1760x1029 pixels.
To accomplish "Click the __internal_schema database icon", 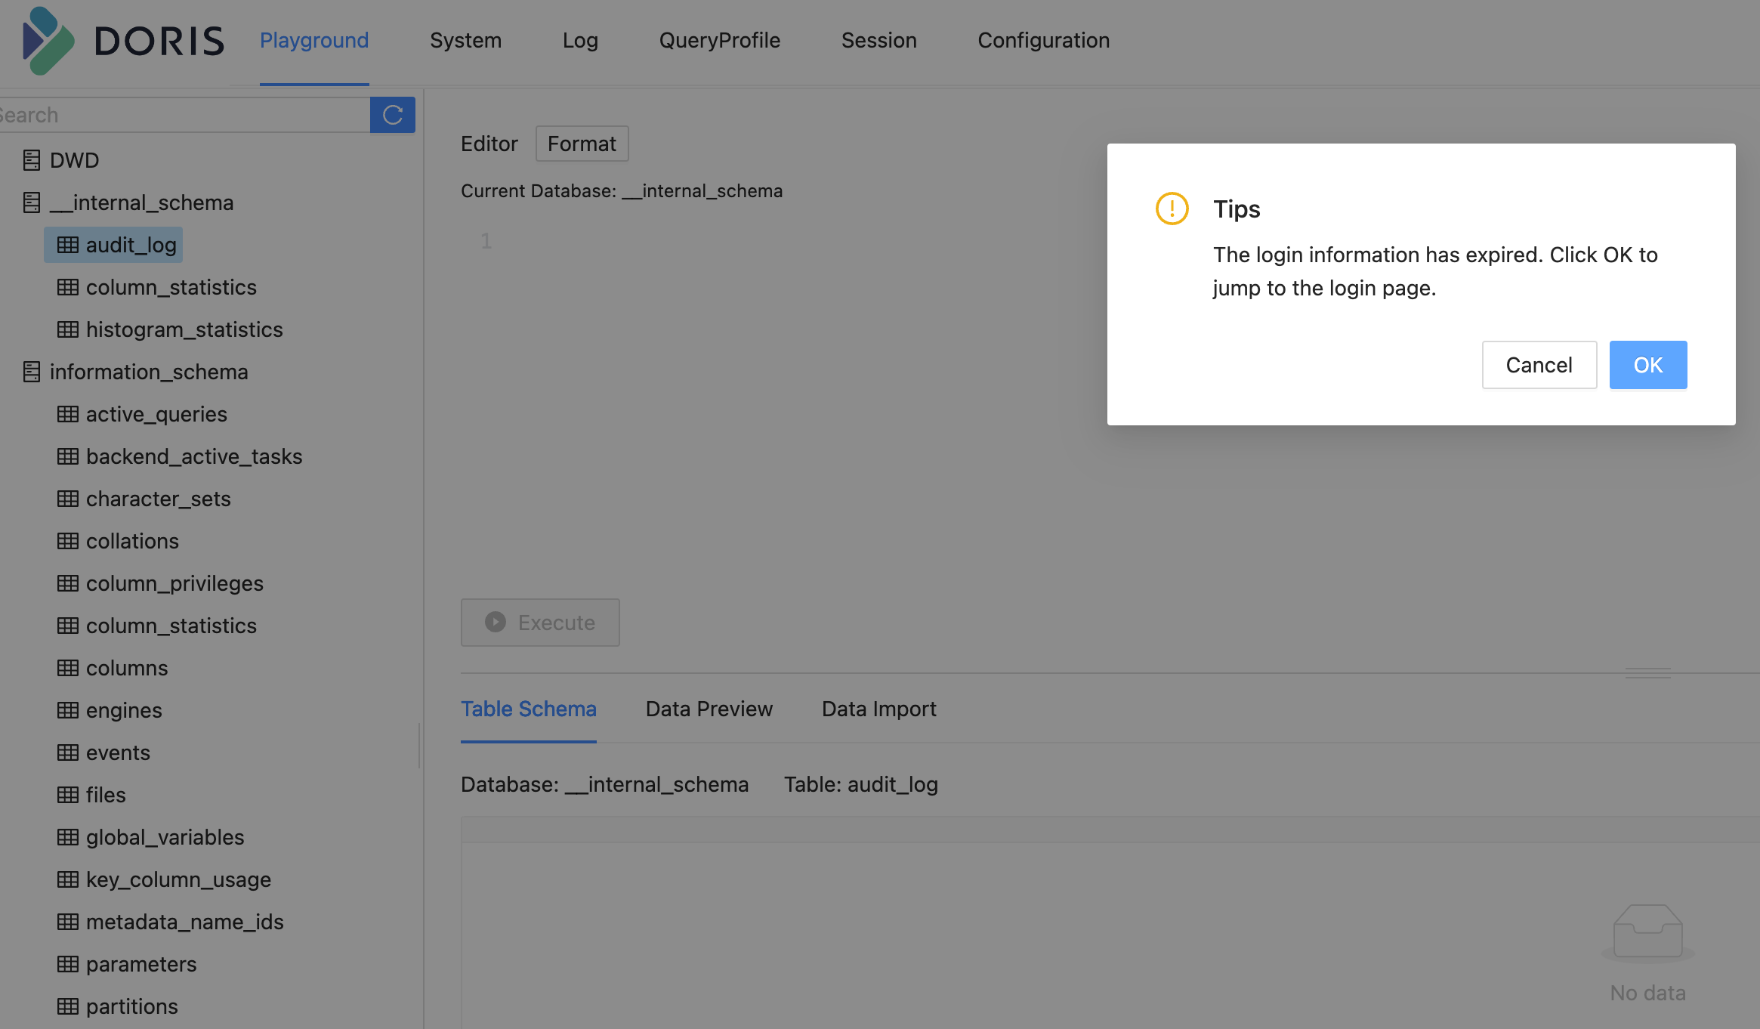I will 31,202.
